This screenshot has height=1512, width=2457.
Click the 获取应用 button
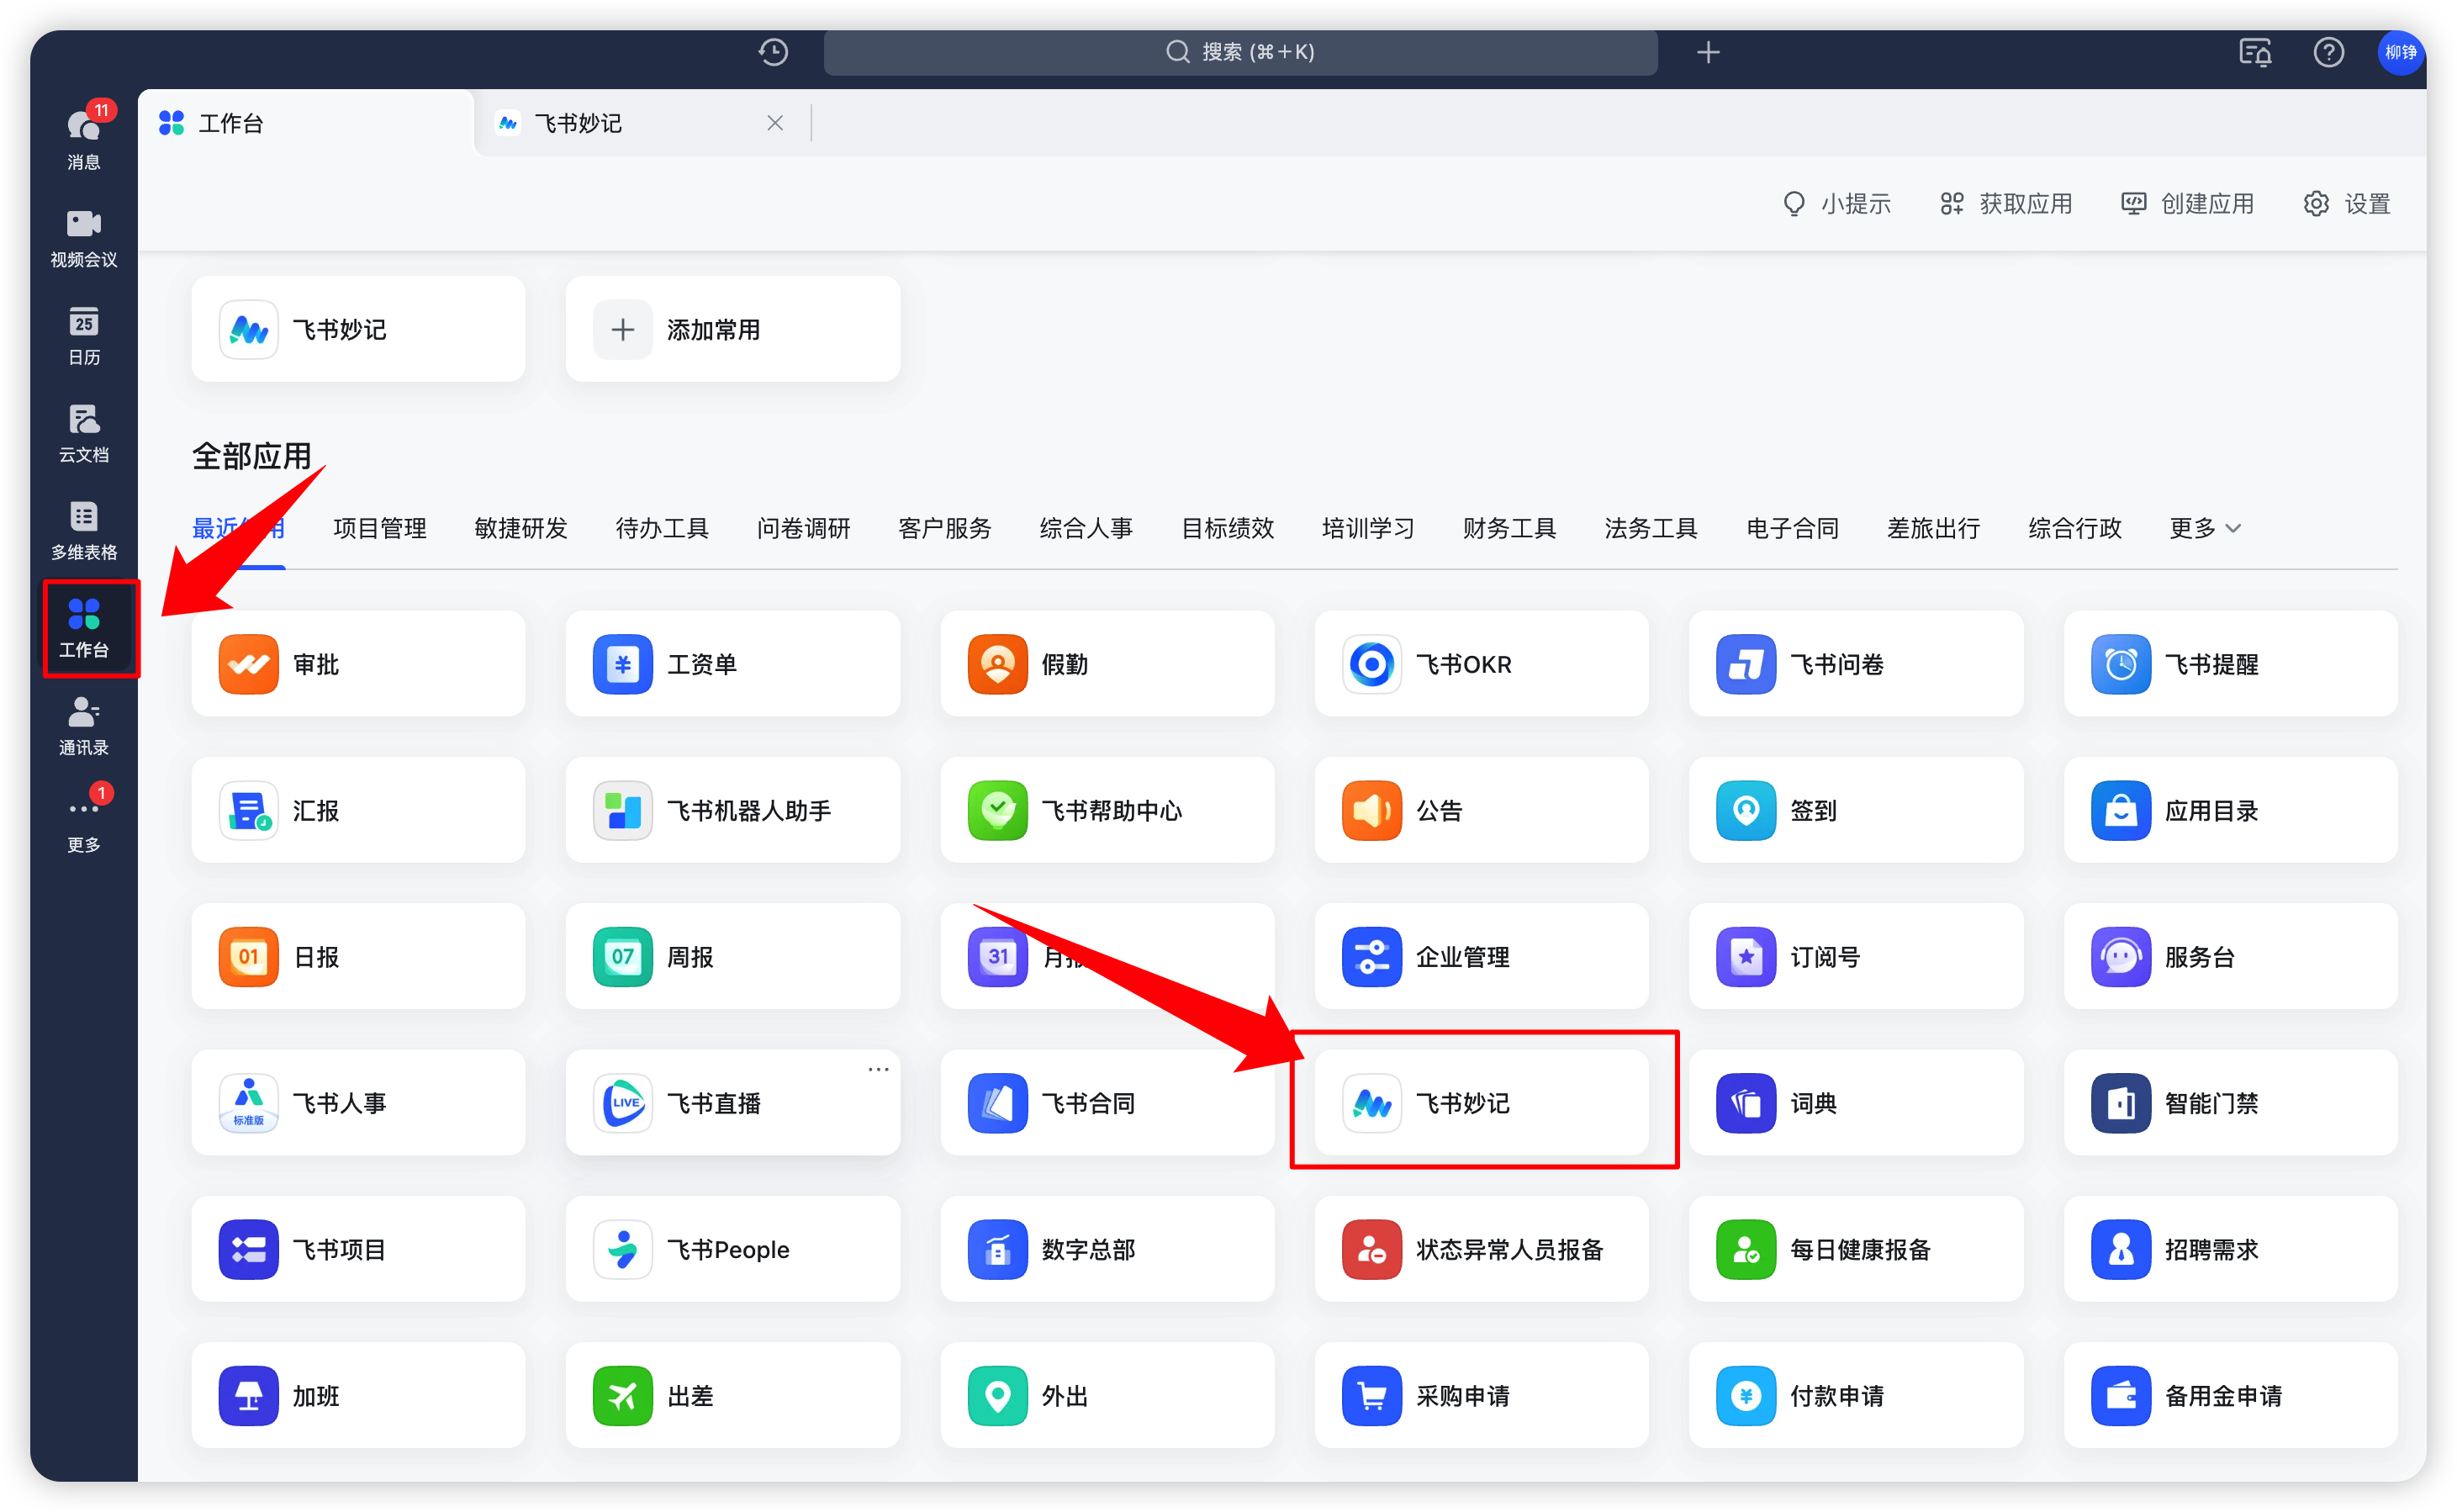pos(2006,204)
